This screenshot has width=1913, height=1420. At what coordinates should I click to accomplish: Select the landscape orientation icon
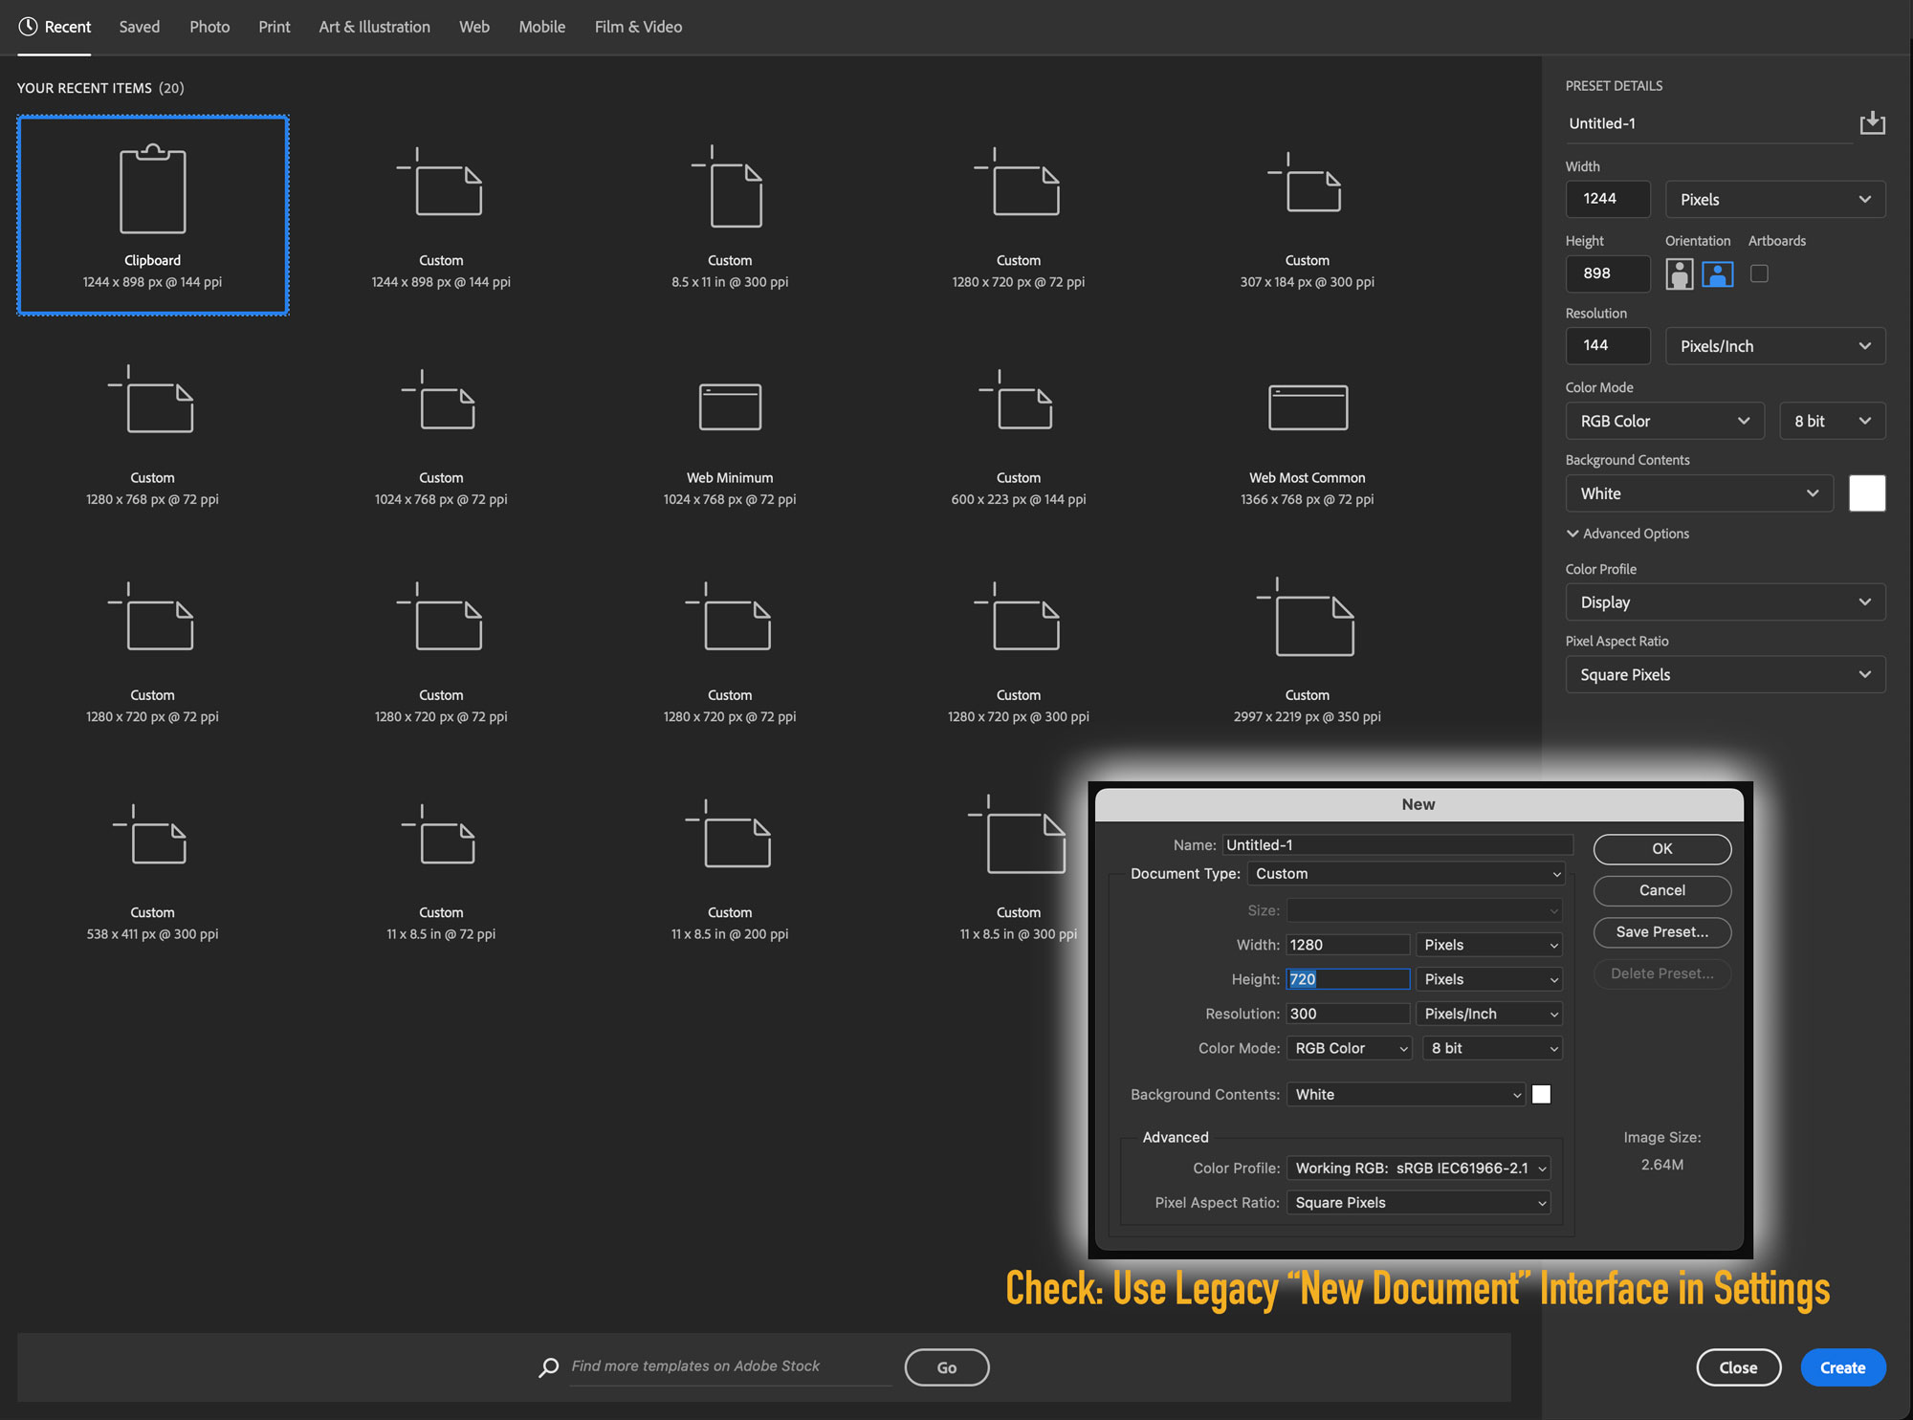click(1718, 273)
